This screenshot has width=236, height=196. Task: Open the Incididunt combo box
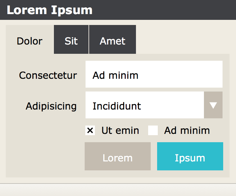[x=145, y=105]
